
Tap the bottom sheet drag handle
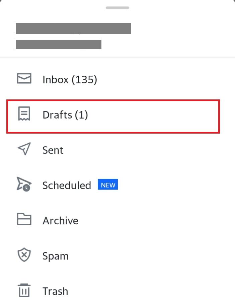coord(117,8)
